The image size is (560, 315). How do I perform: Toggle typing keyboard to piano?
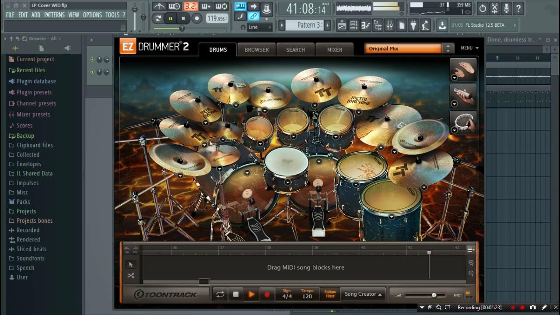(x=240, y=6)
